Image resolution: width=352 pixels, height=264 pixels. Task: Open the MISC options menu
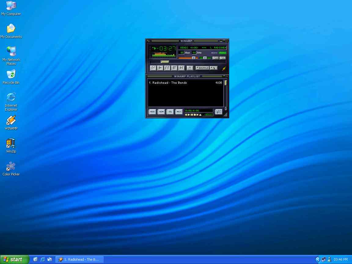coord(179,112)
